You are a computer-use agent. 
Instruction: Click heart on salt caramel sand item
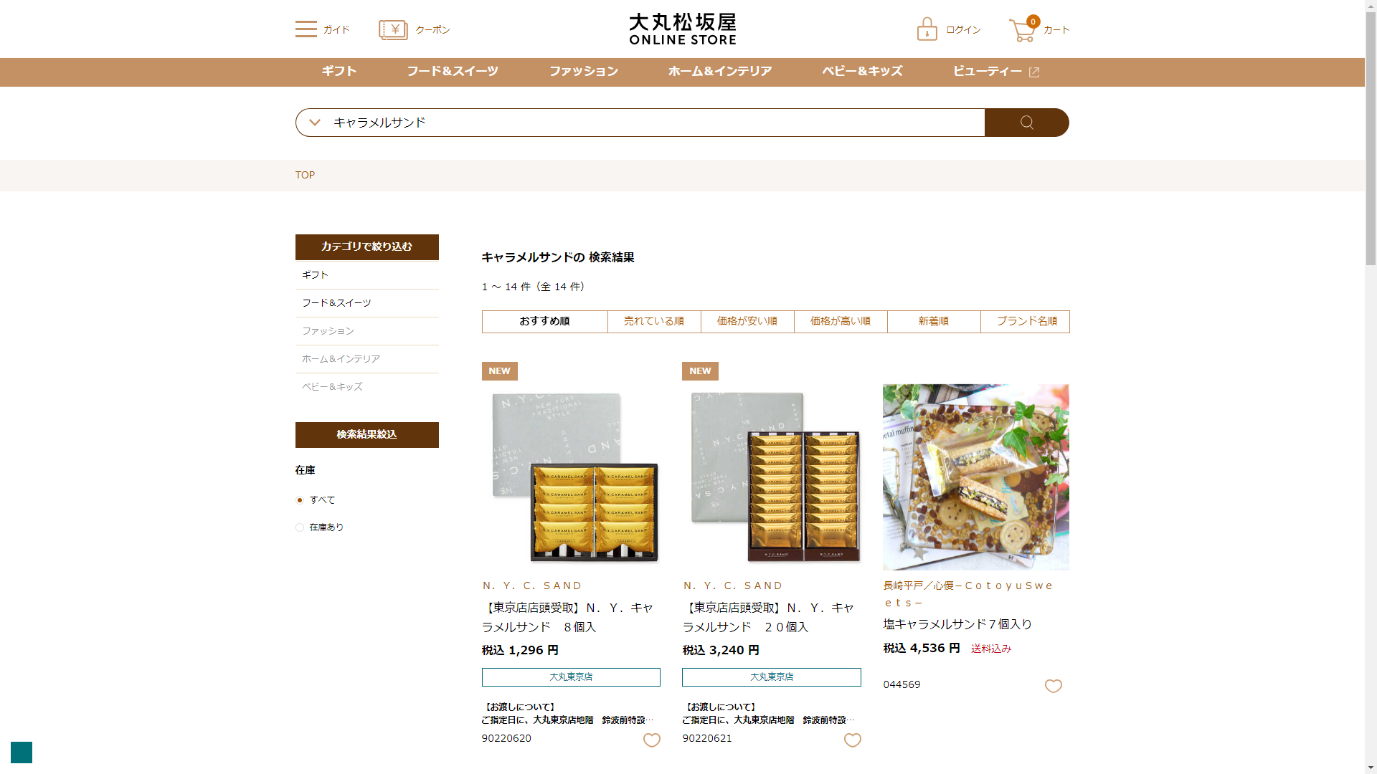(1053, 686)
